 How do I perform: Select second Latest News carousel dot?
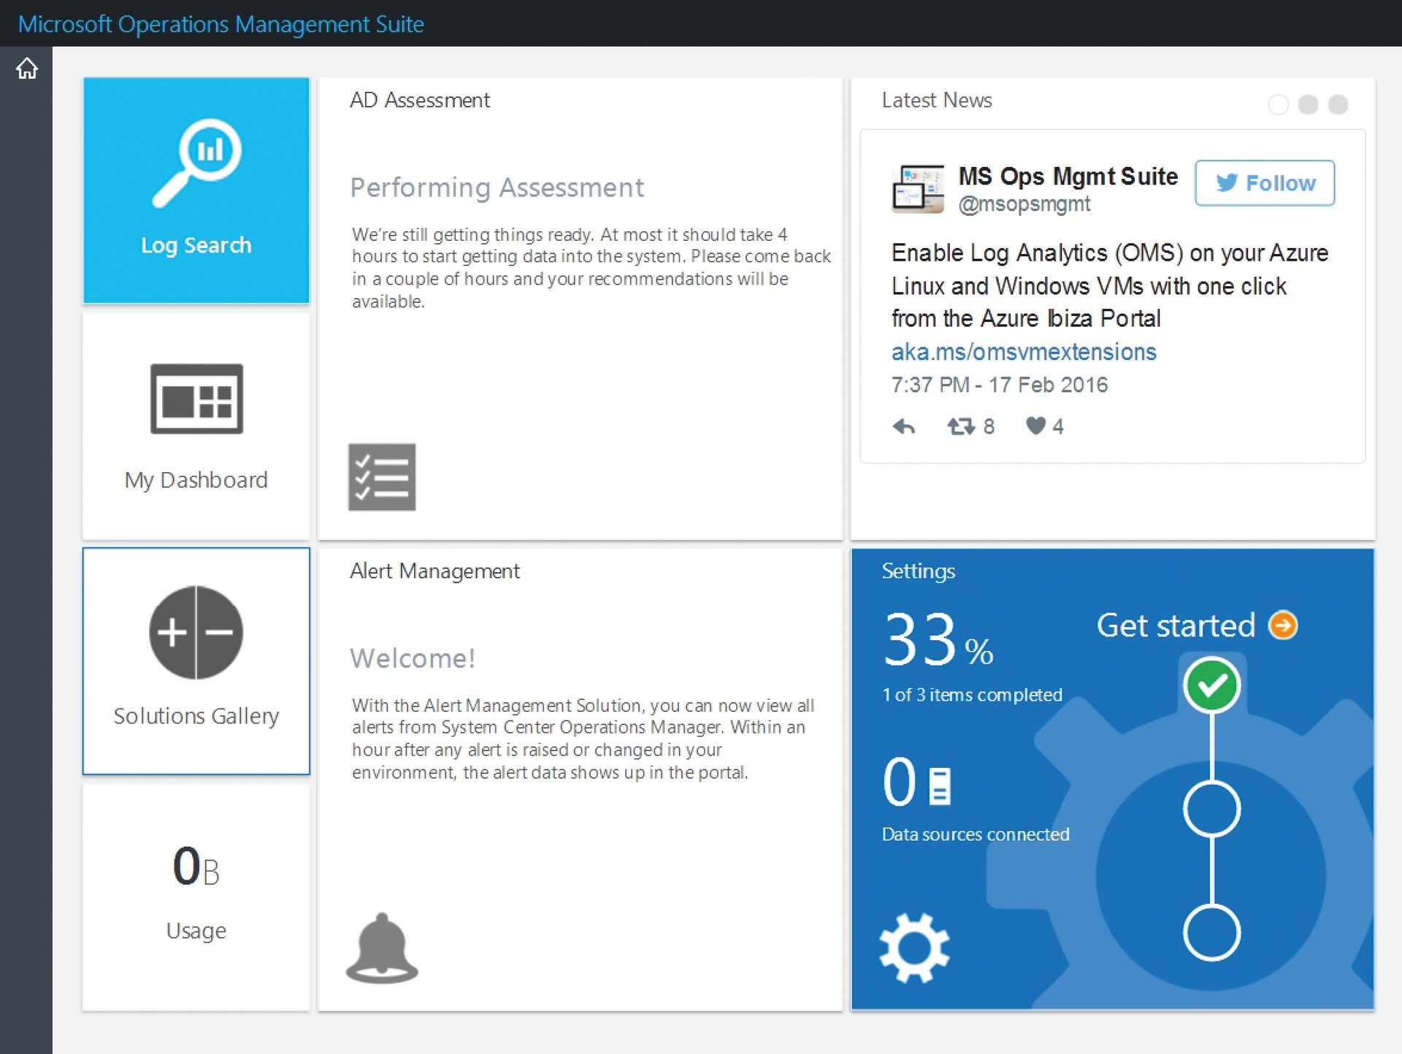(x=1308, y=105)
